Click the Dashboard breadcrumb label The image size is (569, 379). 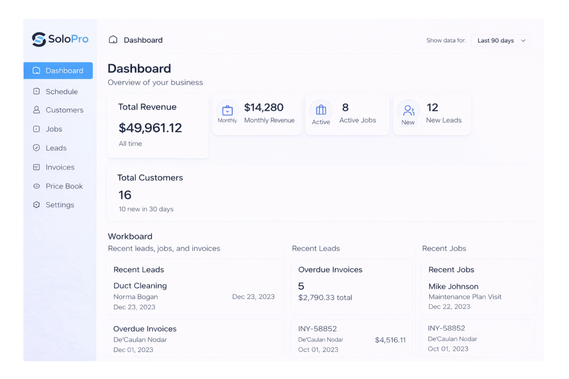(x=143, y=40)
